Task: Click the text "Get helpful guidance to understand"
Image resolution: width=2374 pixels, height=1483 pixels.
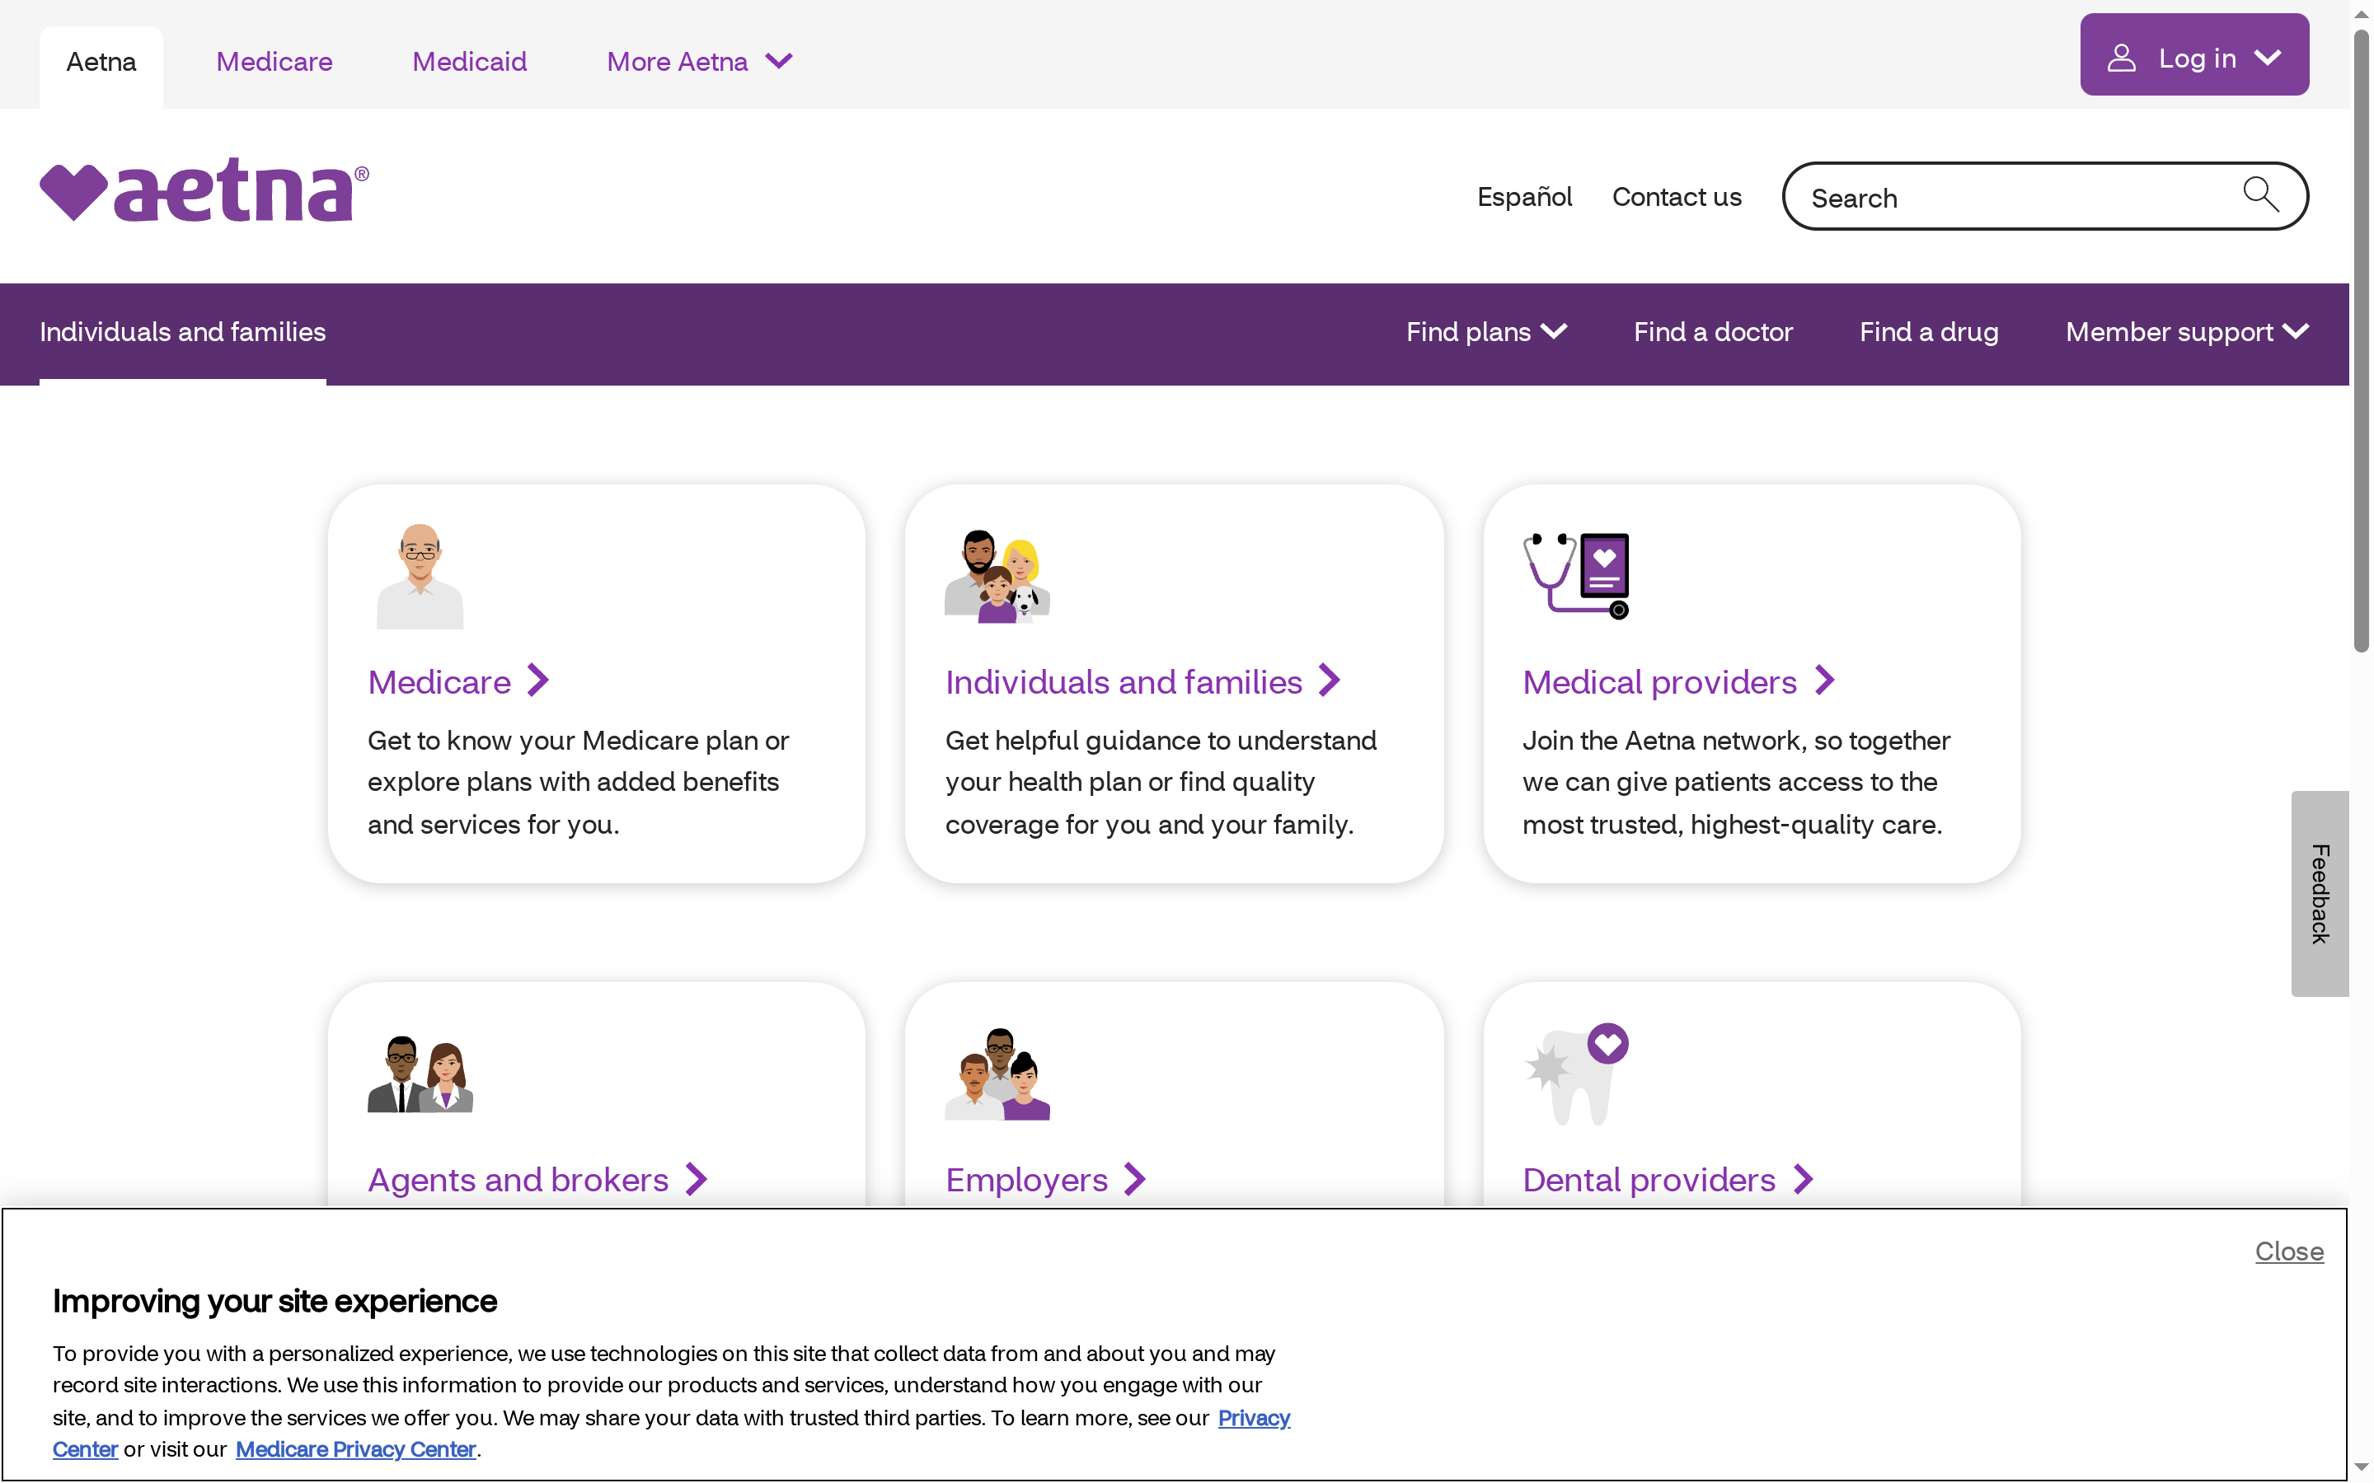Action: point(1161,741)
